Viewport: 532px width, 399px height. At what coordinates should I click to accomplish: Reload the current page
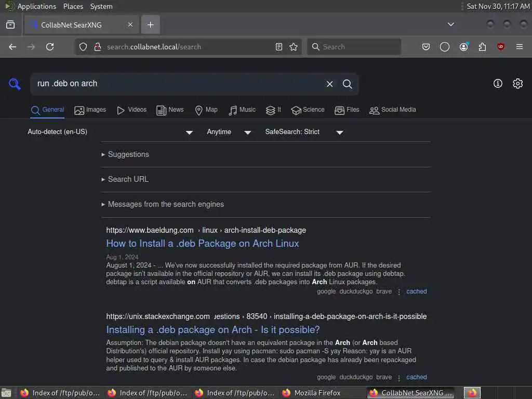tap(50, 47)
